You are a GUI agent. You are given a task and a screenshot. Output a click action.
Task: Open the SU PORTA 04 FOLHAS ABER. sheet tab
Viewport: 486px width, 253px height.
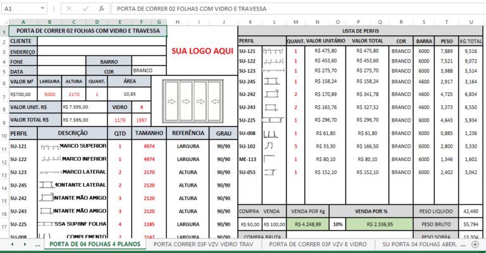point(420,244)
